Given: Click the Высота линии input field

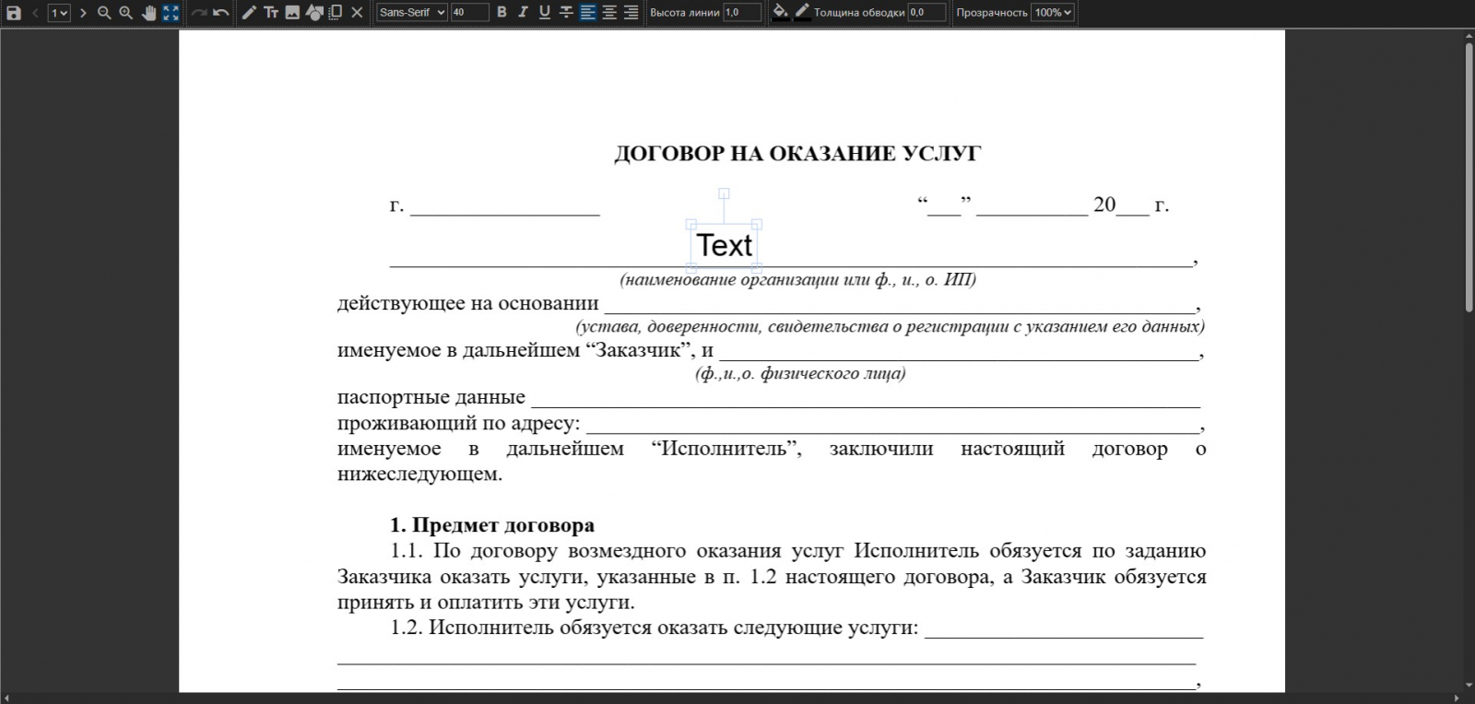Looking at the screenshot, I should click(x=741, y=13).
